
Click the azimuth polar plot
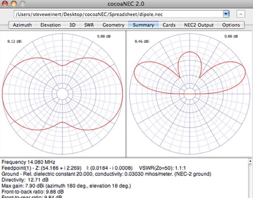[x=62, y=94]
